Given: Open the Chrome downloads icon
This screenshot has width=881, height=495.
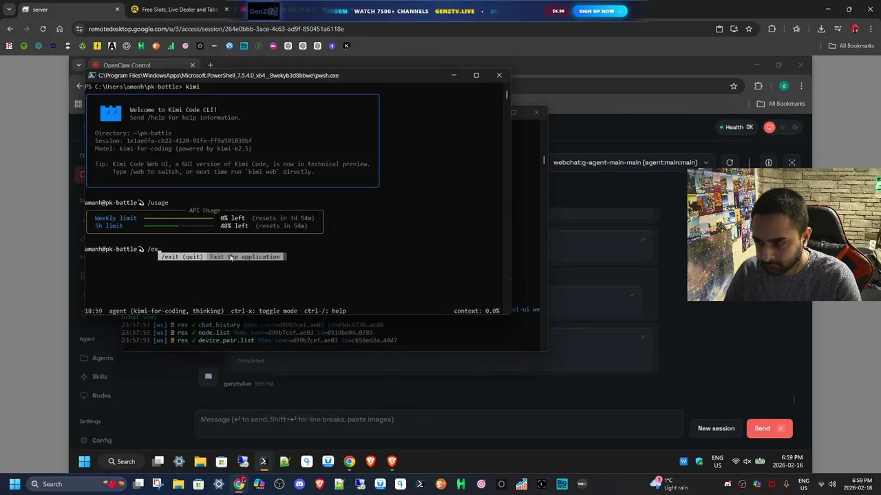Looking at the screenshot, I should [x=821, y=29].
